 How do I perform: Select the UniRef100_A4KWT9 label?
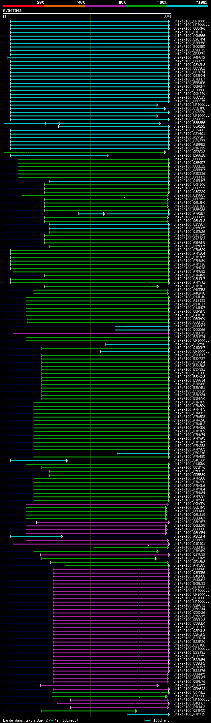point(189,58)
